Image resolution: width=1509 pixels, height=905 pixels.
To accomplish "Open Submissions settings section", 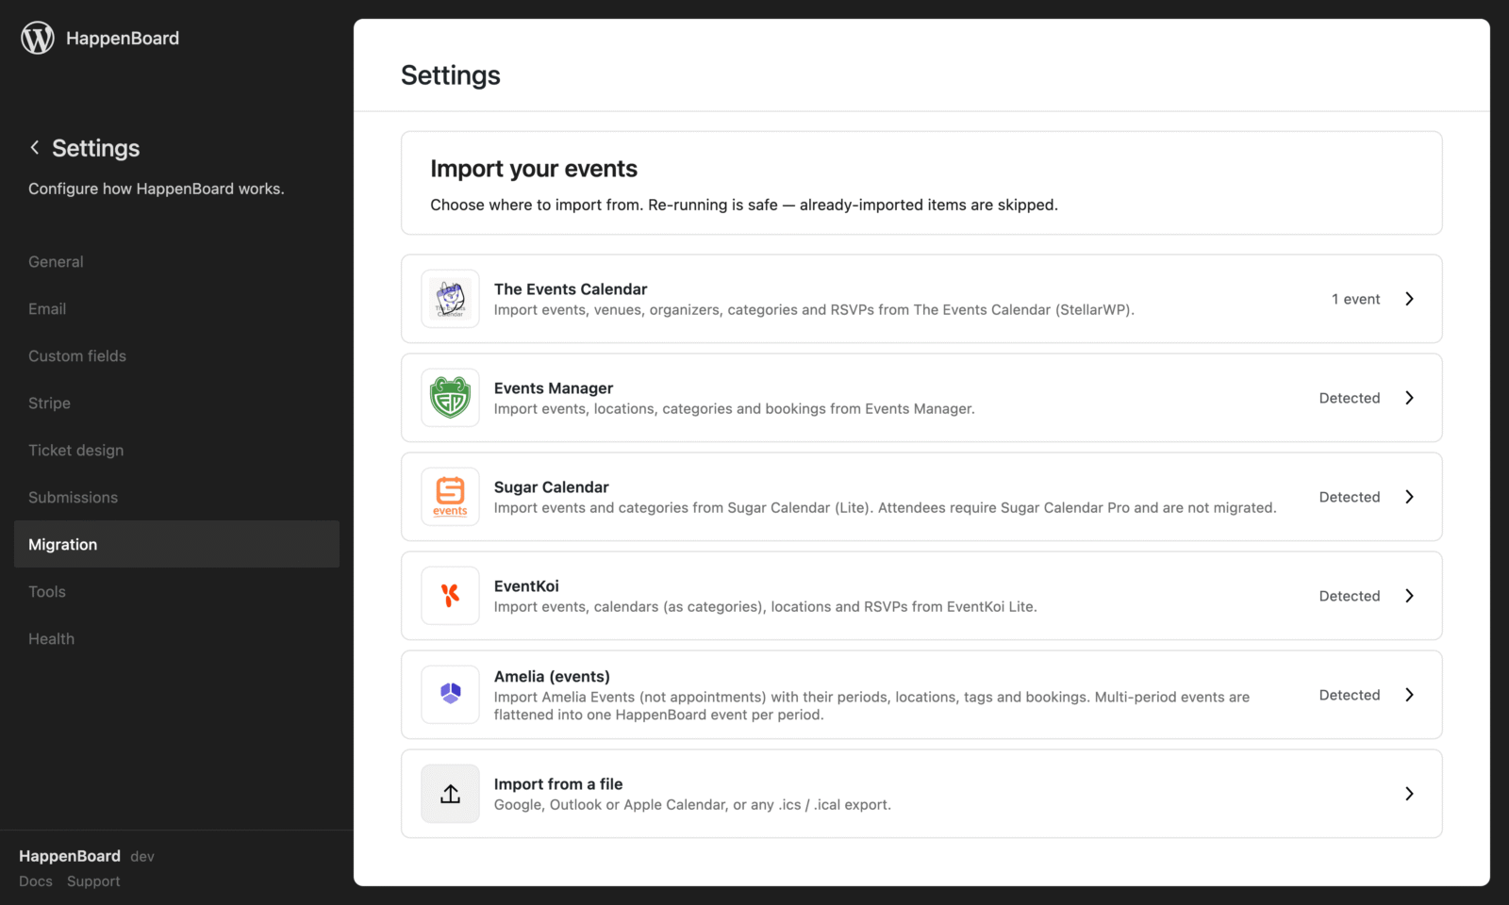I will pos(176,498).
